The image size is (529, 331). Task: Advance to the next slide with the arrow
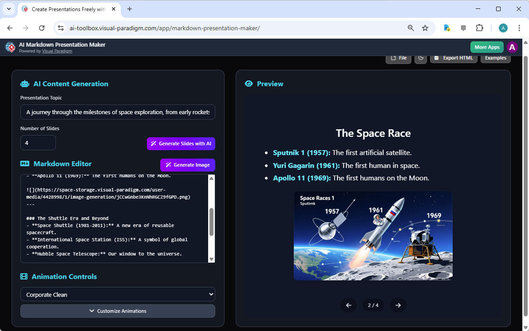point(398,305)
